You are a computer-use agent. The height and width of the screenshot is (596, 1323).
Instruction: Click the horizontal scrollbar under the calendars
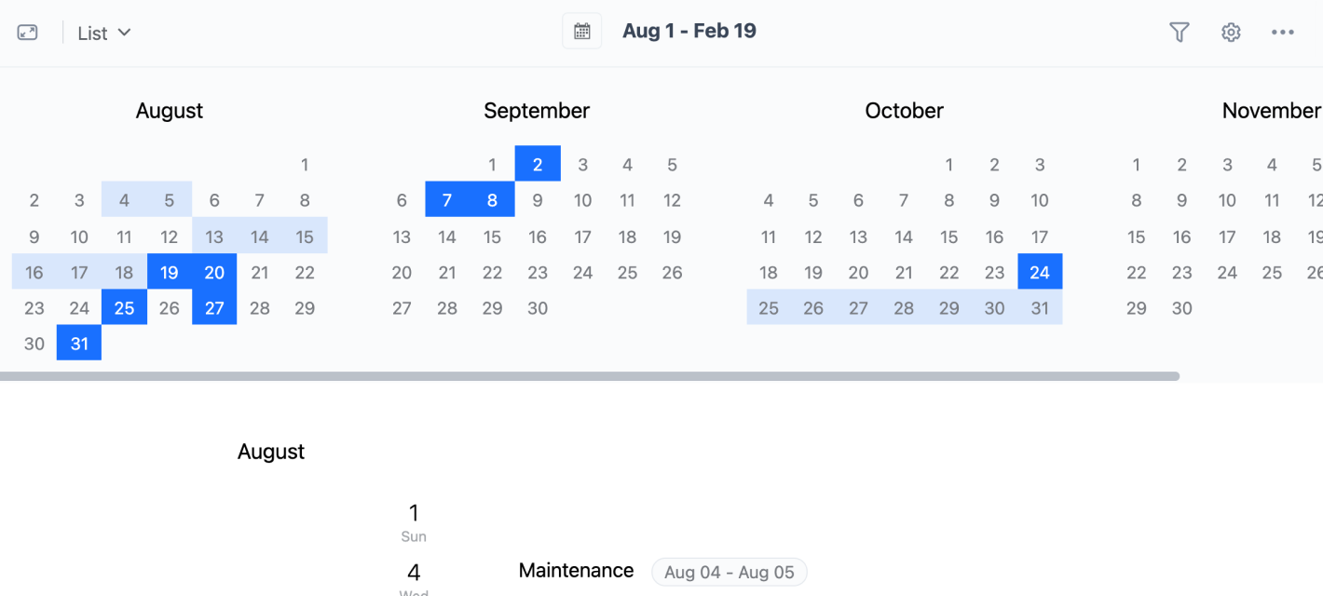590,376
